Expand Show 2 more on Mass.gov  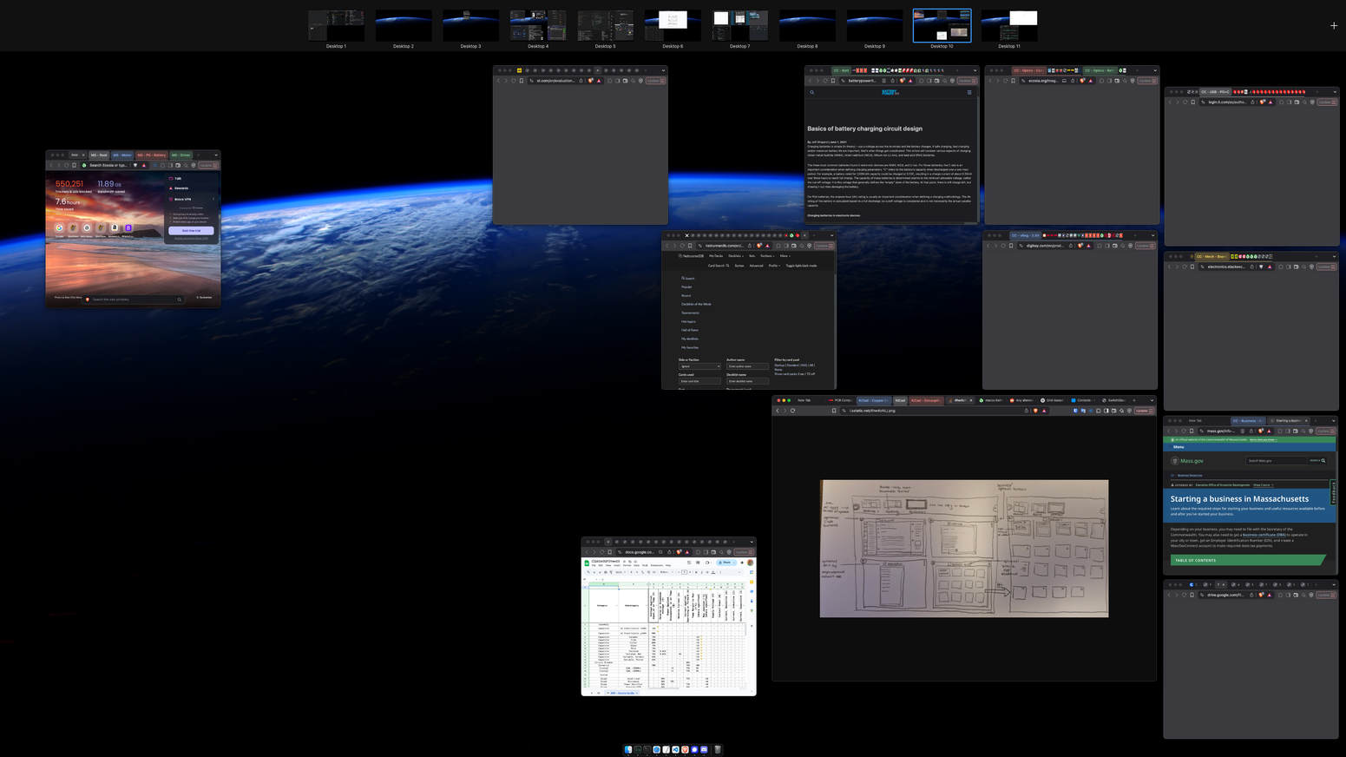1263,485
